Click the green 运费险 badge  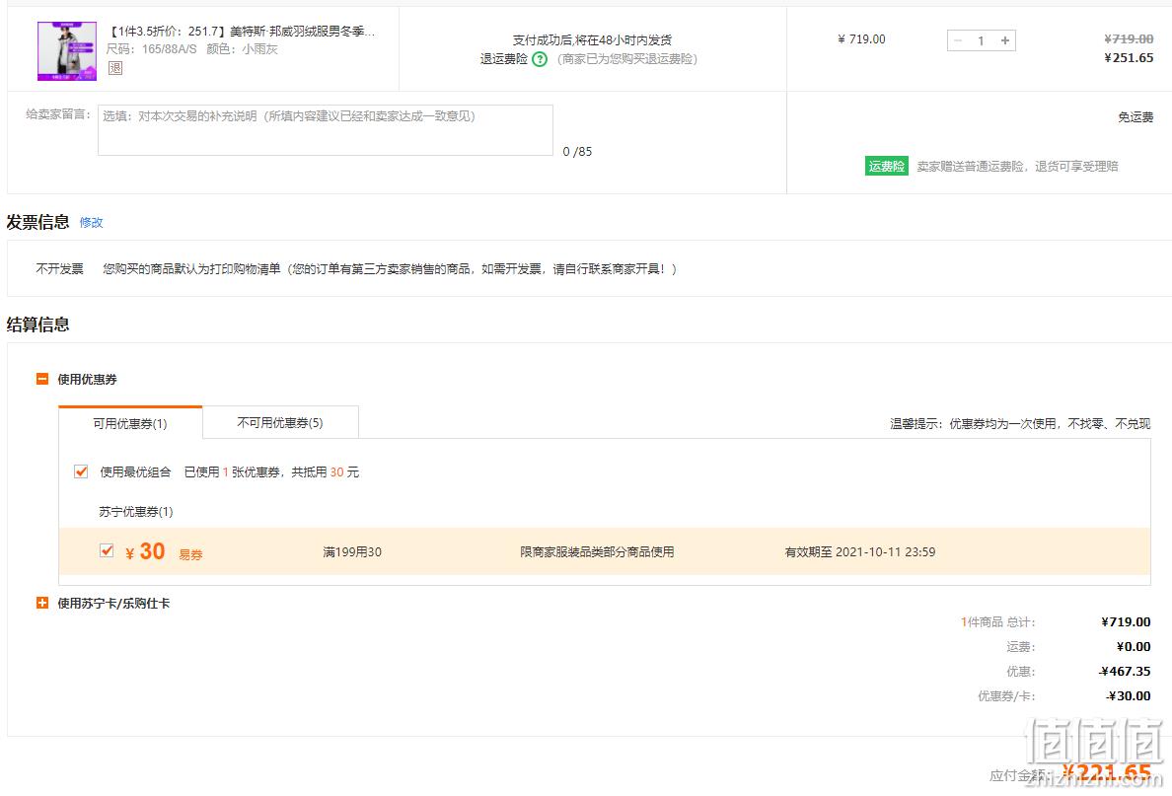[887, 166]
